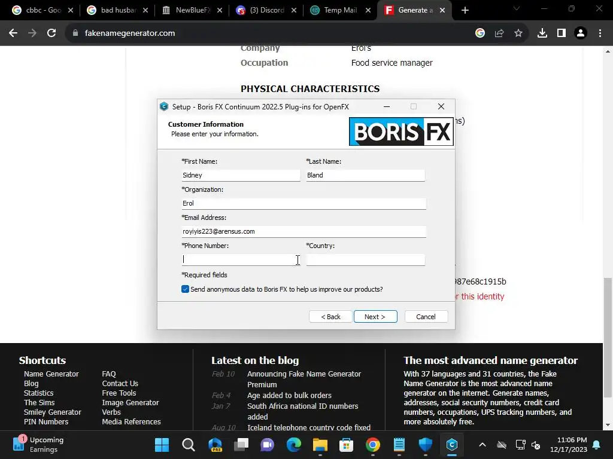
Task: Open the PIN Numbers link
Action: [46, 421]
